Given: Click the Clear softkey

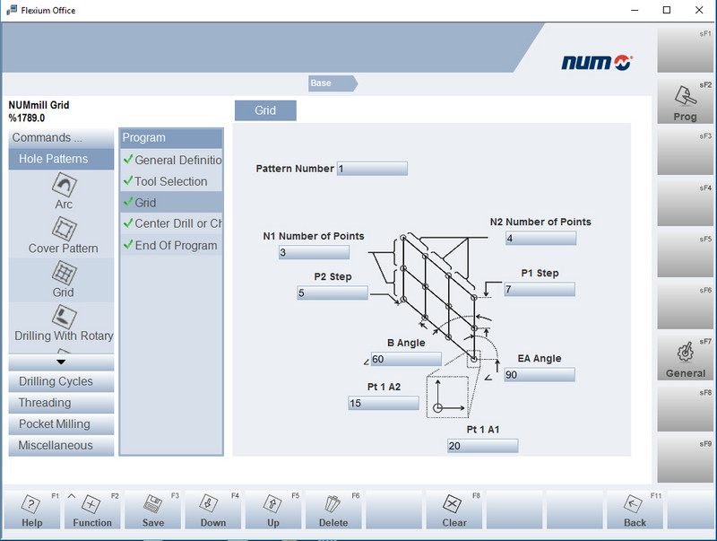Looking at the screenshot, I should tap(454, 507).
